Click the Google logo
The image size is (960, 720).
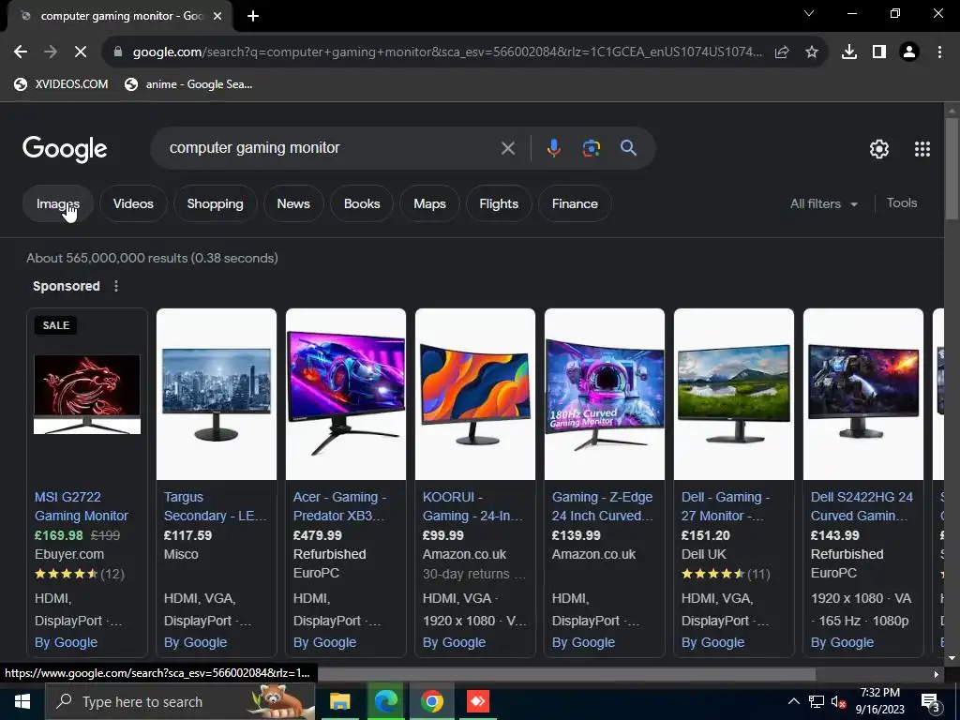click(65, 149)
